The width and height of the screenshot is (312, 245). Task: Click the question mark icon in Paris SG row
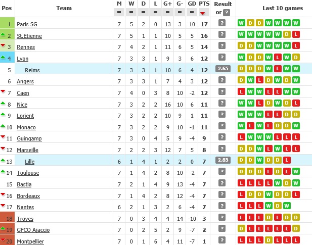[x=221, y=23]
